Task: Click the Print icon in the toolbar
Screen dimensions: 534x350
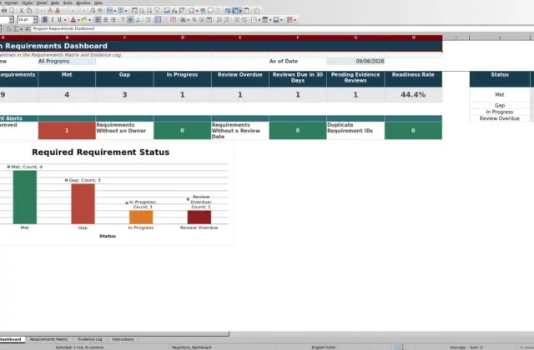Action: (3, 11)
